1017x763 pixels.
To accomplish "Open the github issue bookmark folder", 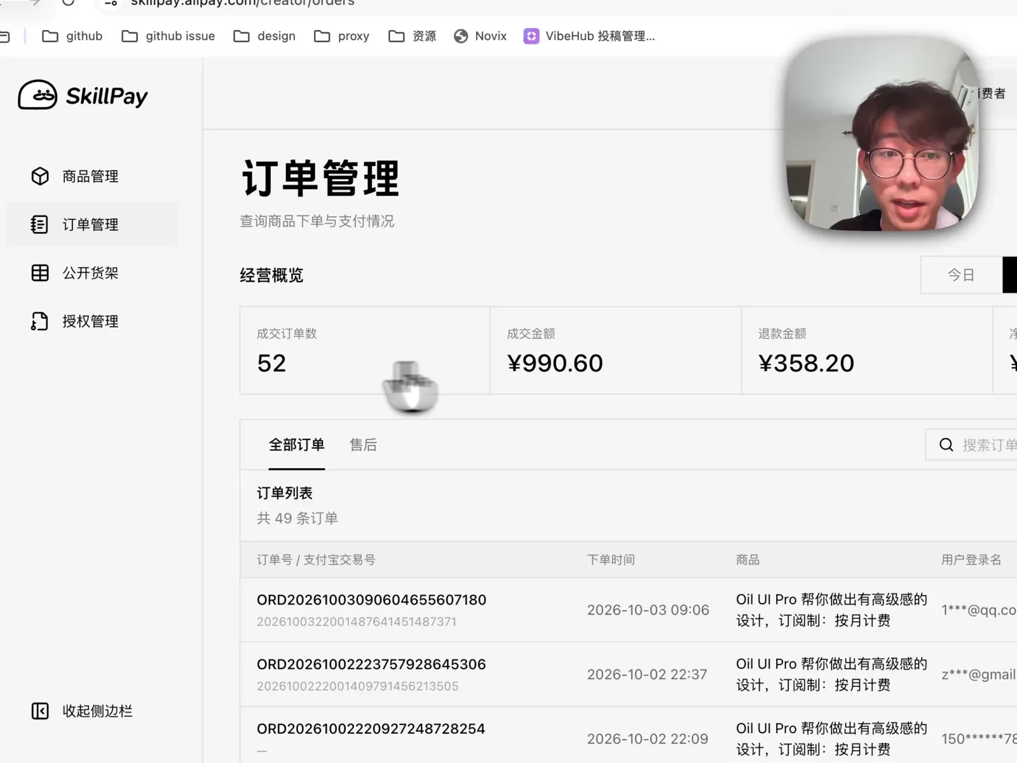I will click(x=168, y=36).
